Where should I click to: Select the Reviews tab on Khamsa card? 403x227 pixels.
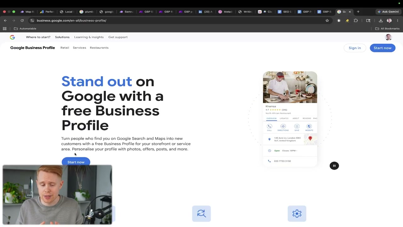(x=307, y=119)
